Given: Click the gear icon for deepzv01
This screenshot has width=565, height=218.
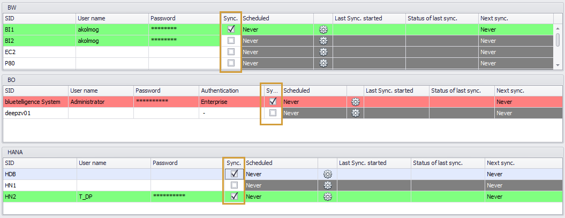Looking at the screenshot, I should pos(355,113).
